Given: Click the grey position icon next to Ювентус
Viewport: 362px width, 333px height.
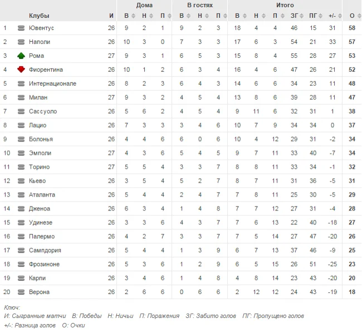Looking at the screenshot, I should (21, 28).
